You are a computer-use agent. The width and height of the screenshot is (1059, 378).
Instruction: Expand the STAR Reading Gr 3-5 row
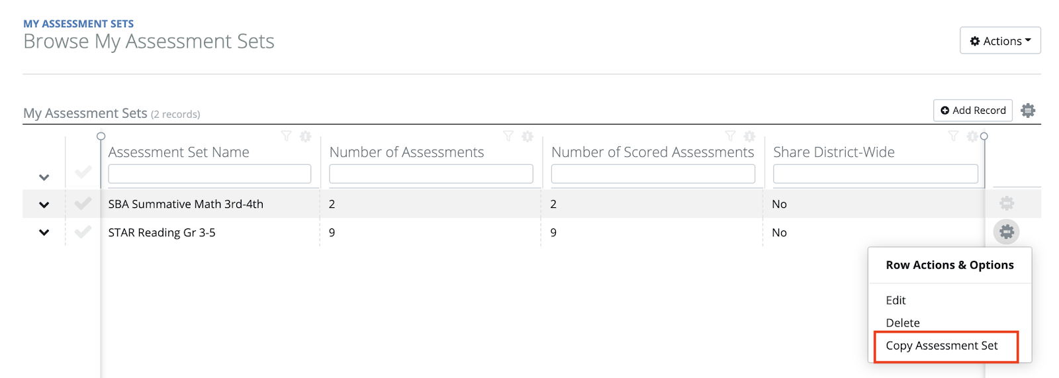(44, 232)
